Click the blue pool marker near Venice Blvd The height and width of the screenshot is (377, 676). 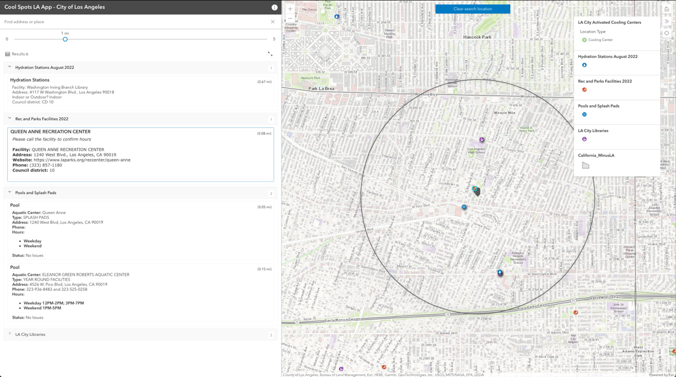tap(464, 207)
